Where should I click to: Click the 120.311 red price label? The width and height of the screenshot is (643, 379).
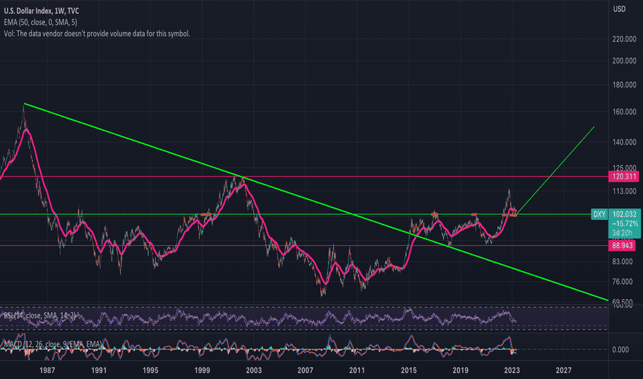[x=624, y=176]
